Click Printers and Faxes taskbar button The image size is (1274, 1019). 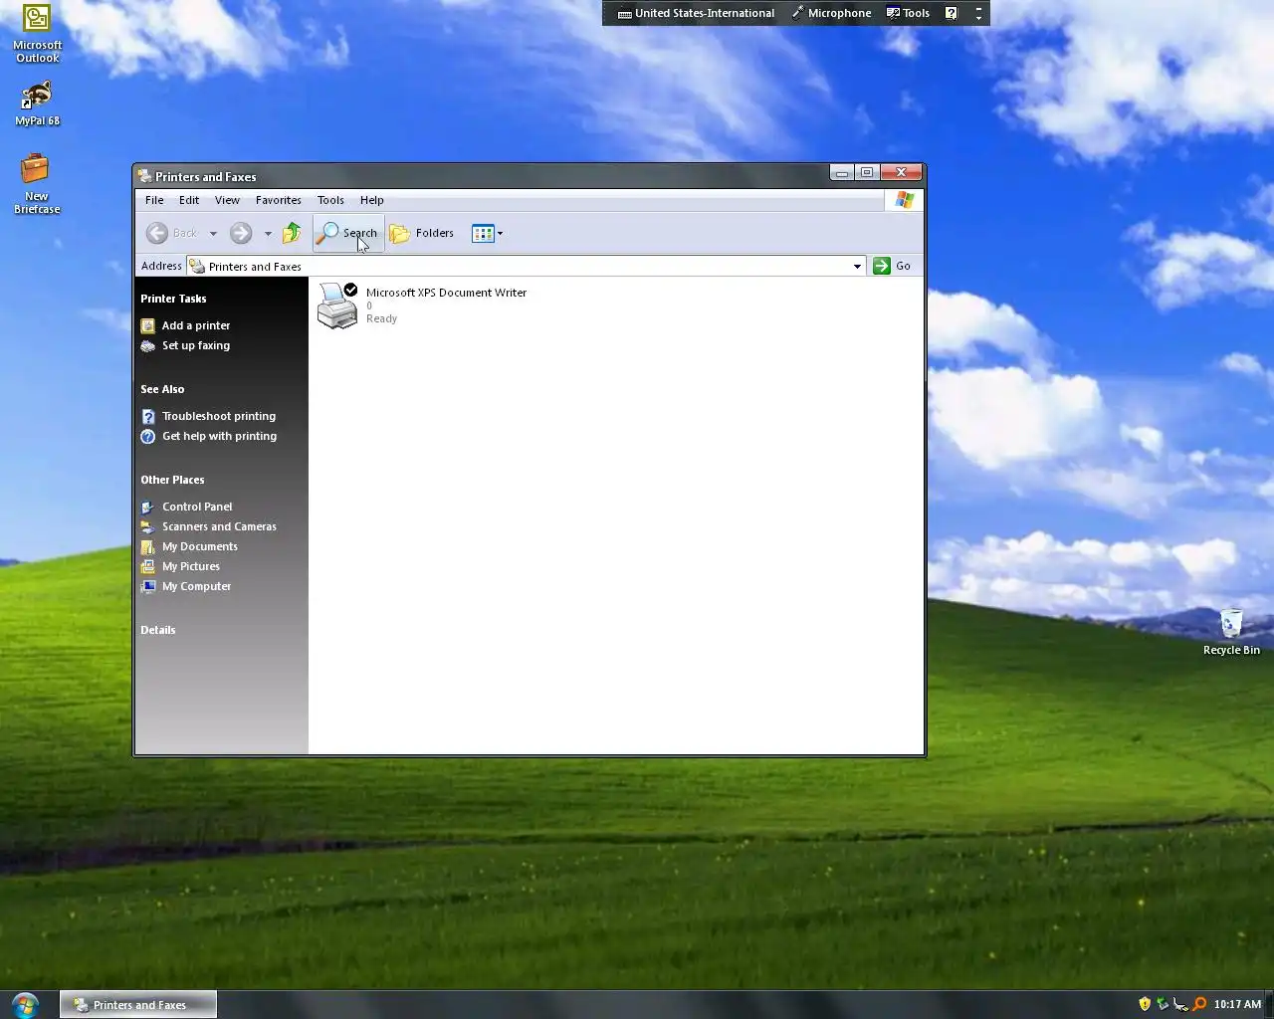pos(138,1005)
